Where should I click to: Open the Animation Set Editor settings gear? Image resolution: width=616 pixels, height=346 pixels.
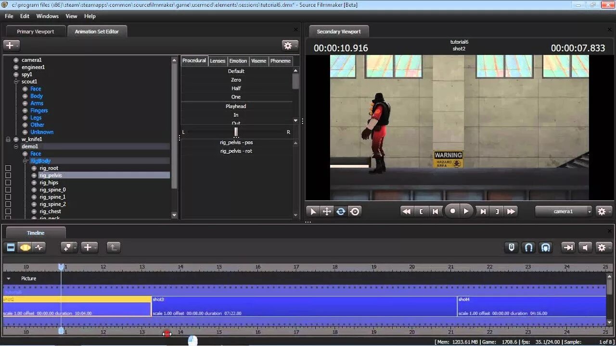click(290, 46)
